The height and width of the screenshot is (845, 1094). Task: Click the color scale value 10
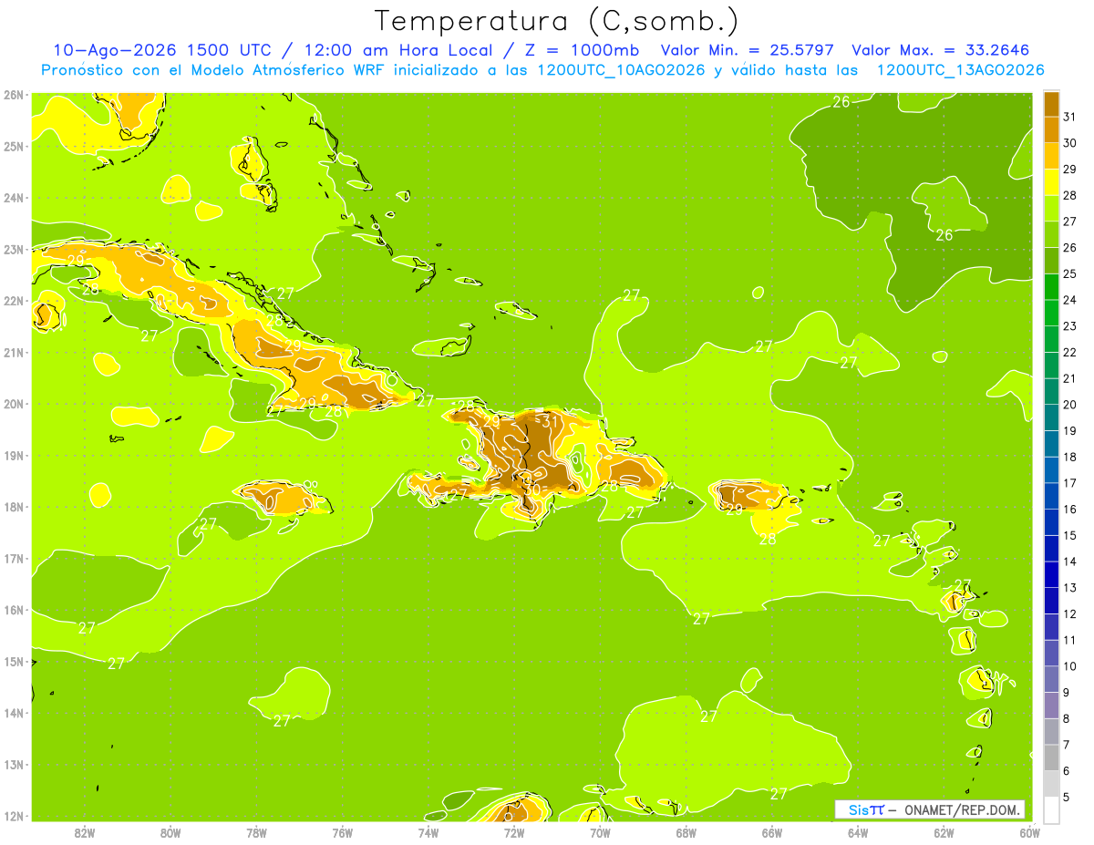coord(1071,666)
